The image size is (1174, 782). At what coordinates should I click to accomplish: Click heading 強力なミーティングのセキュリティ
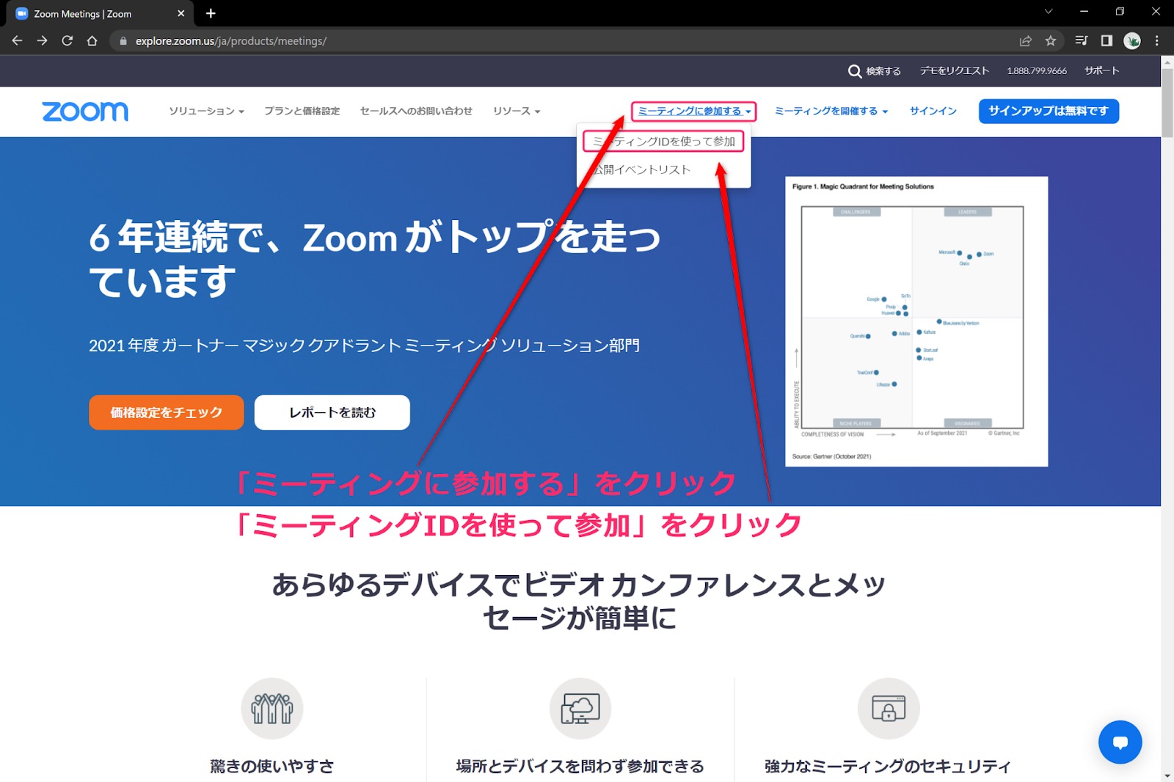tap(888, 767)
